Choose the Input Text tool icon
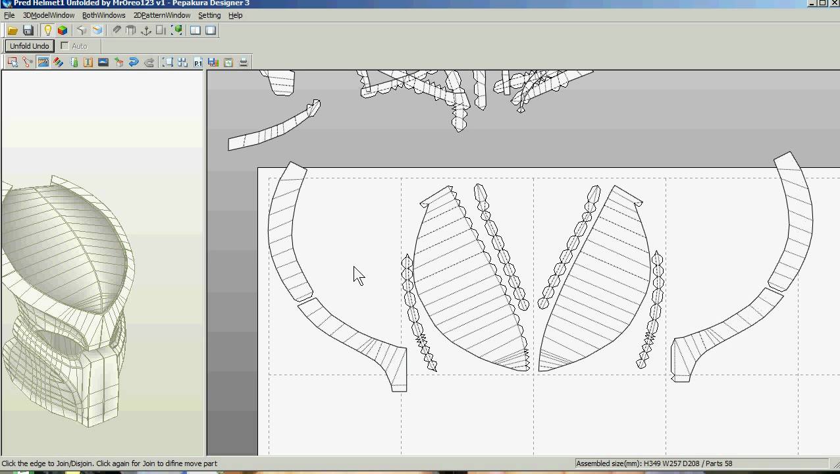 pos(88,63)
